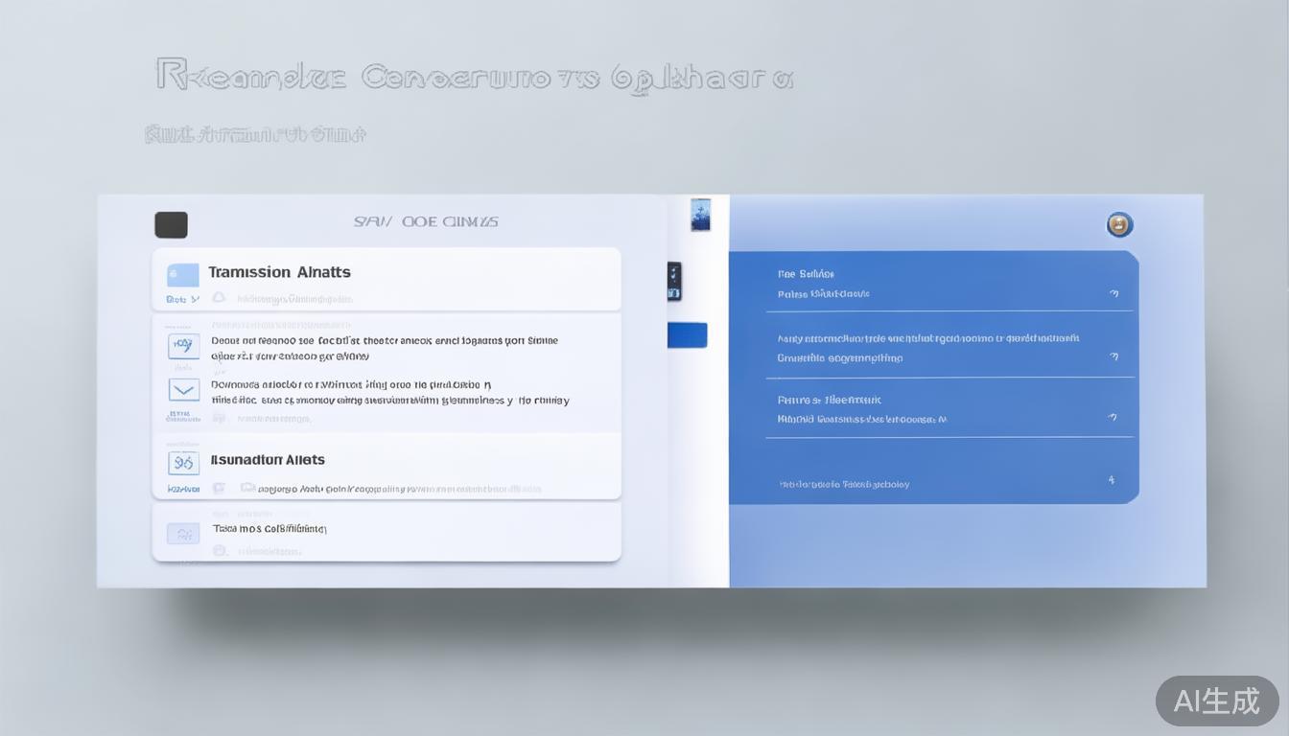Open the small photo thumbnail at top center
This screenshot has width=1289, height=736.
click(700, 215)
